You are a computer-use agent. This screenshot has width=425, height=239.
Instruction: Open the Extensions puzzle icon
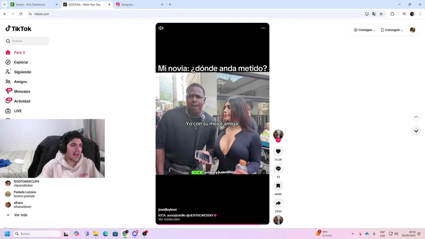click(392, 14)
